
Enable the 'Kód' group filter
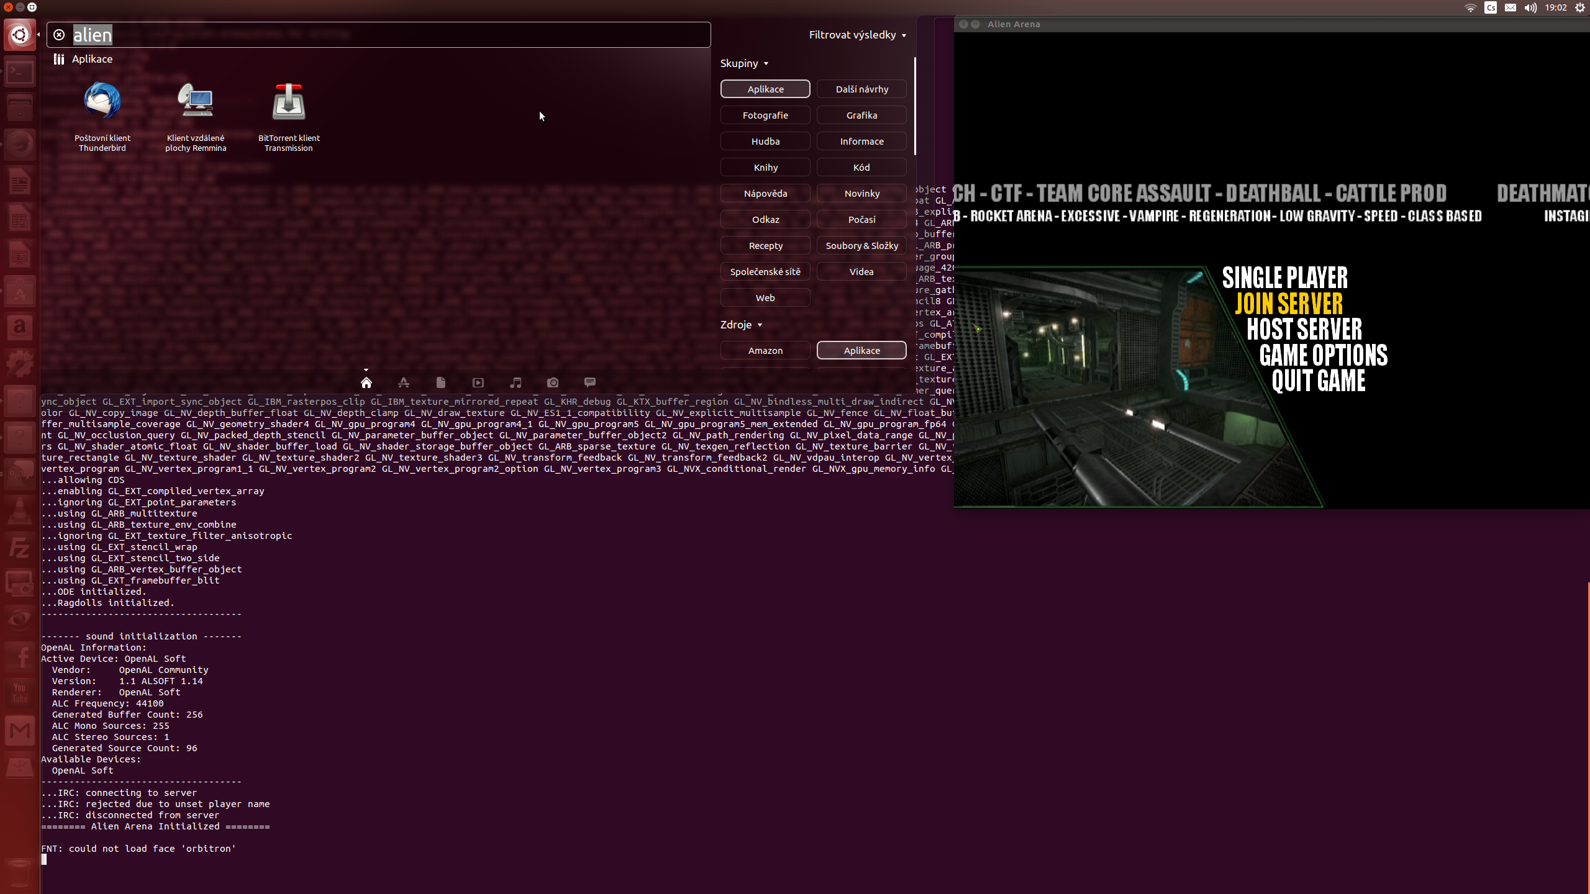pos(861,167)
